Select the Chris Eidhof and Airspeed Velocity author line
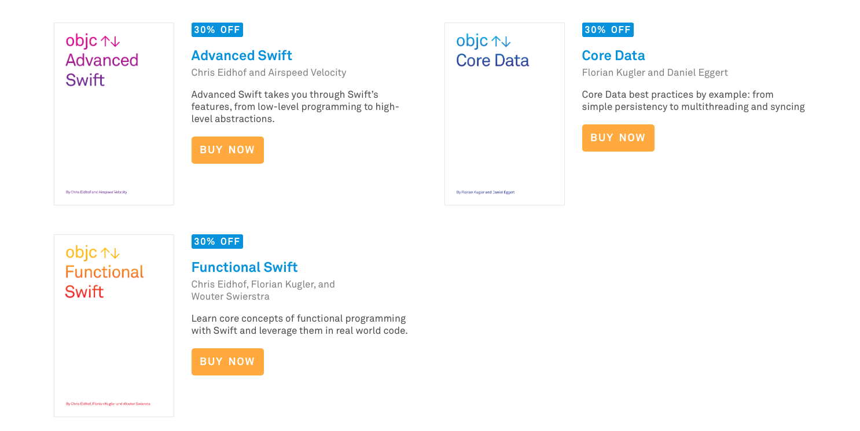860x431 pixels. click(x=269, y=73)
